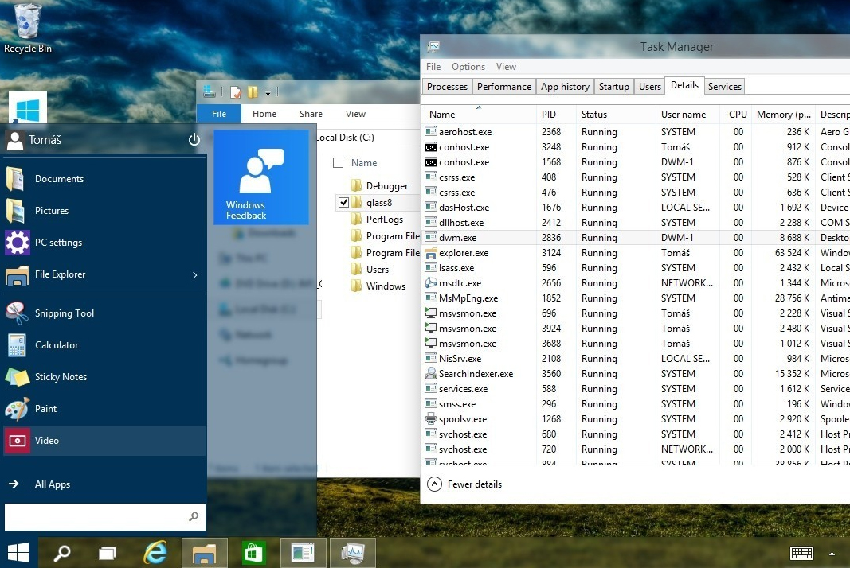This screenshot has width=850, height=568.
Task: Click the Windows Feedback tile
Action: pos(261,177)
